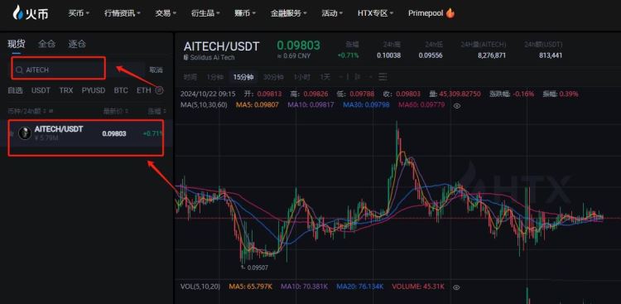Open the Primepool link
621x304 pixels.
[426, 13]
